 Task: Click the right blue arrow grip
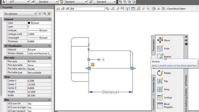tap(133, 68)
